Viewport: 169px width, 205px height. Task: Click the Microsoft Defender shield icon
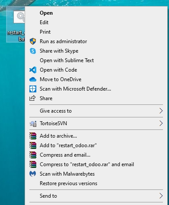[33, 89]
